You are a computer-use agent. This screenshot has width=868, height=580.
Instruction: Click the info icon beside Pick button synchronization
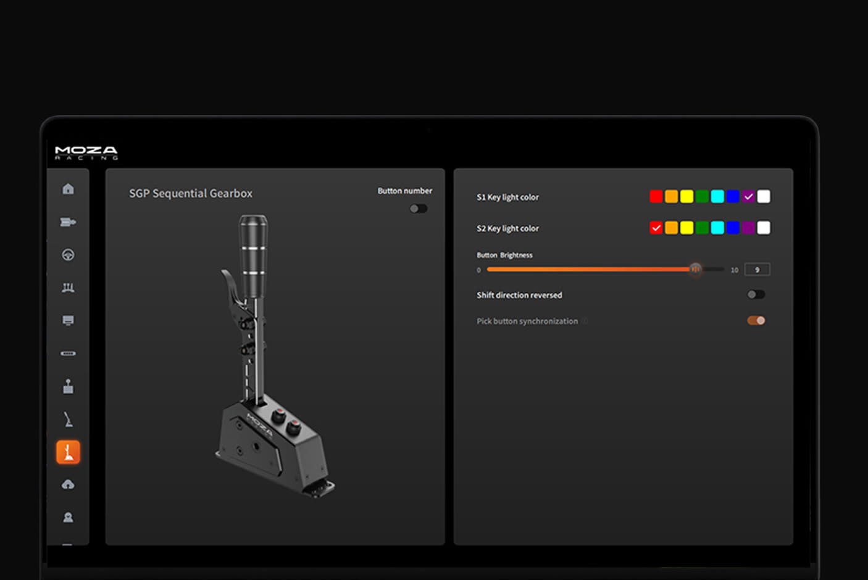pyautogui.click(x=584, y=321)
